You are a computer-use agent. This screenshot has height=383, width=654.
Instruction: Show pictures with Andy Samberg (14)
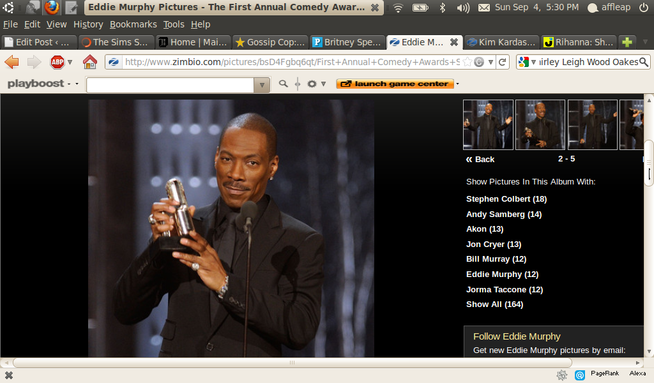click(504, 214)
